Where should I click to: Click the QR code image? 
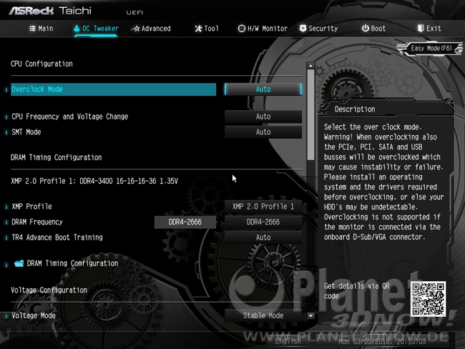pos(428,299)
